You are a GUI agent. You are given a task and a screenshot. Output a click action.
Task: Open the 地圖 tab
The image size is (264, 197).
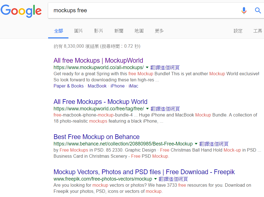pyautogui.click(x=139, y=31)
